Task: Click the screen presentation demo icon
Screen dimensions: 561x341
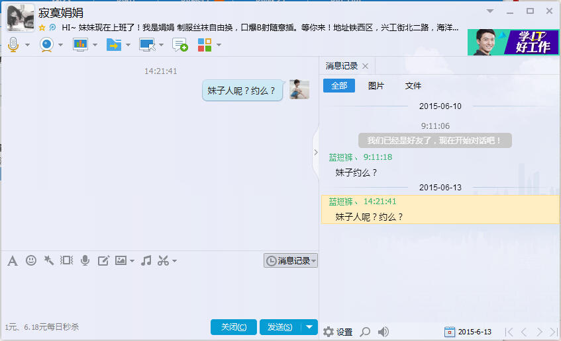Action: 80,45
